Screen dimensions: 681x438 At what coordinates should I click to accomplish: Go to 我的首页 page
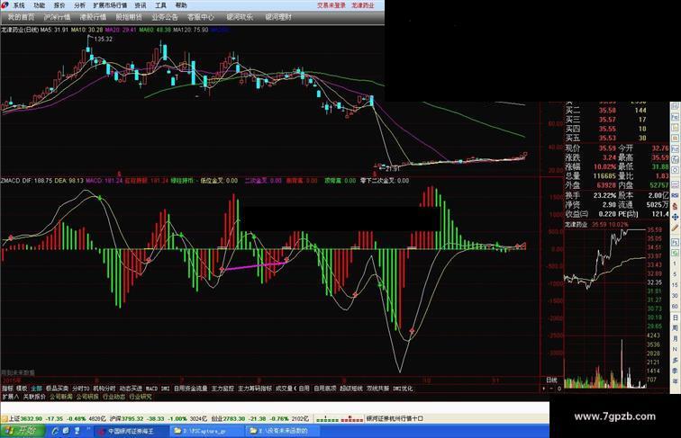click(x=21, y=17)
